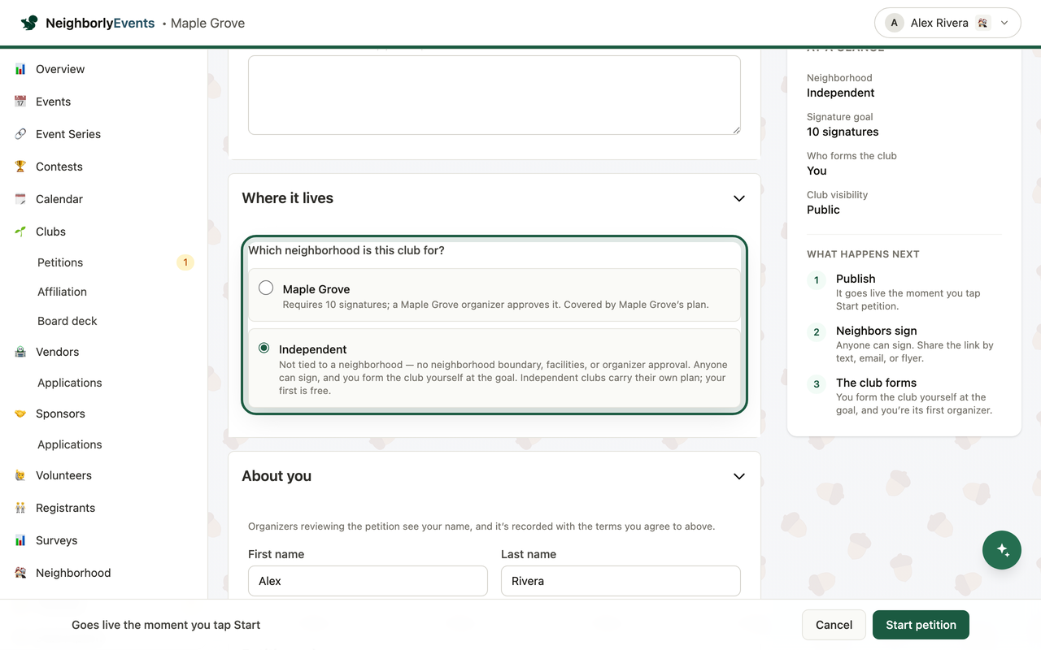Click the Maple Grove header name
The height and width of the screenshot is (650, 1041).
(x=207, y=23)
